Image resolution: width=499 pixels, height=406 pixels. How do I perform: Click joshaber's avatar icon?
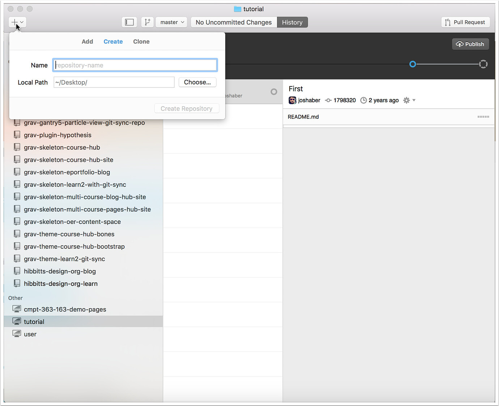click(x=292, y=100)
